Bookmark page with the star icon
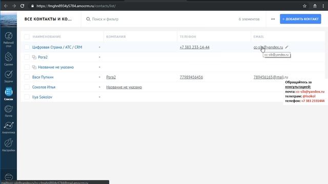The width and height of the screenshot is (328, 184). [x=304, y=6]
